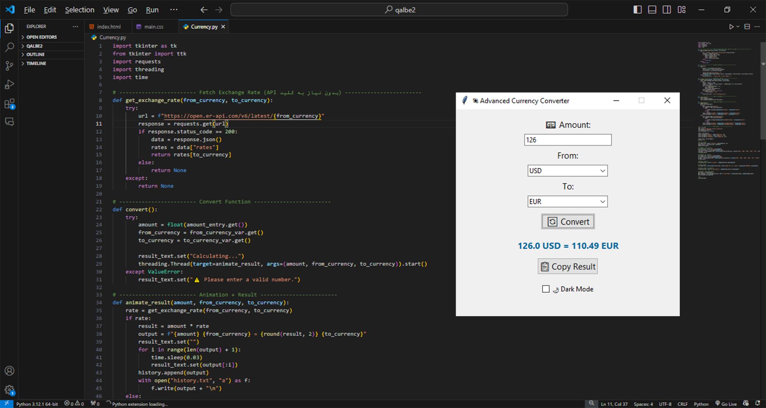Open Run and Debug view

pyautogui.click(x=9, y=84)
